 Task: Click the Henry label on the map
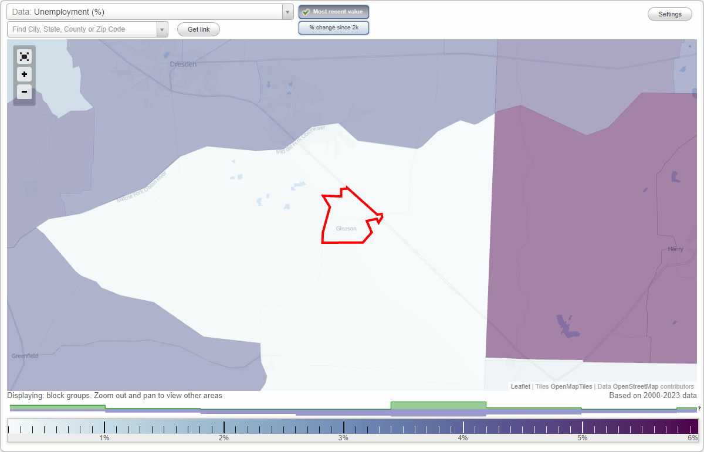tap(676, 249)
